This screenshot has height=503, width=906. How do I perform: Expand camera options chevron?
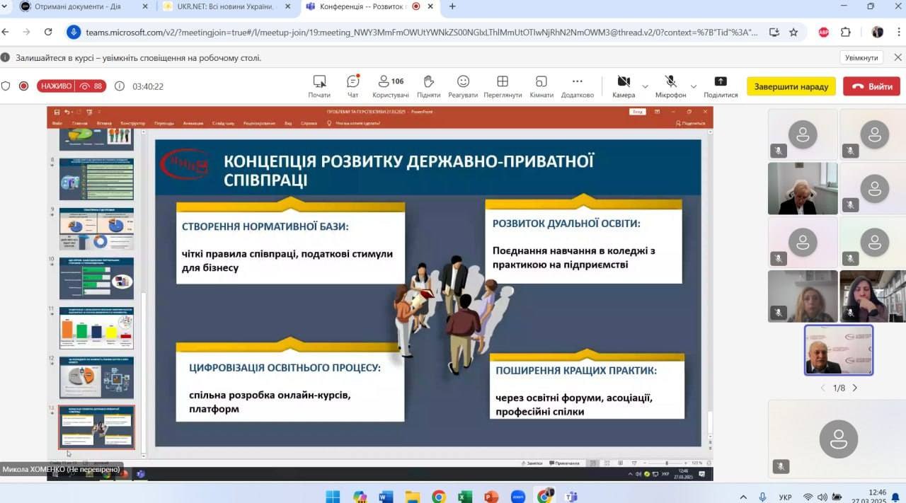click(x=645, y=86)
